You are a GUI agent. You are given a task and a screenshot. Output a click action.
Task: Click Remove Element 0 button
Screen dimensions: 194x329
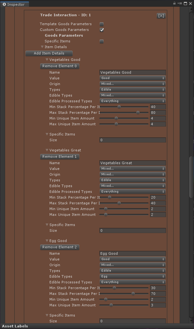pyautogui.click(x=60, y=66)
